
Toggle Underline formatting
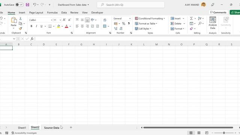(x=41, y=26)
